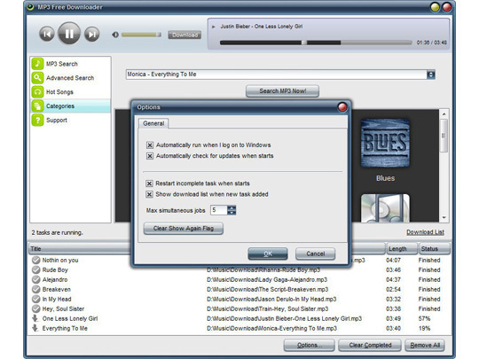Toggle Show download list when task added
479x359 pixels.
pos(149,194)
